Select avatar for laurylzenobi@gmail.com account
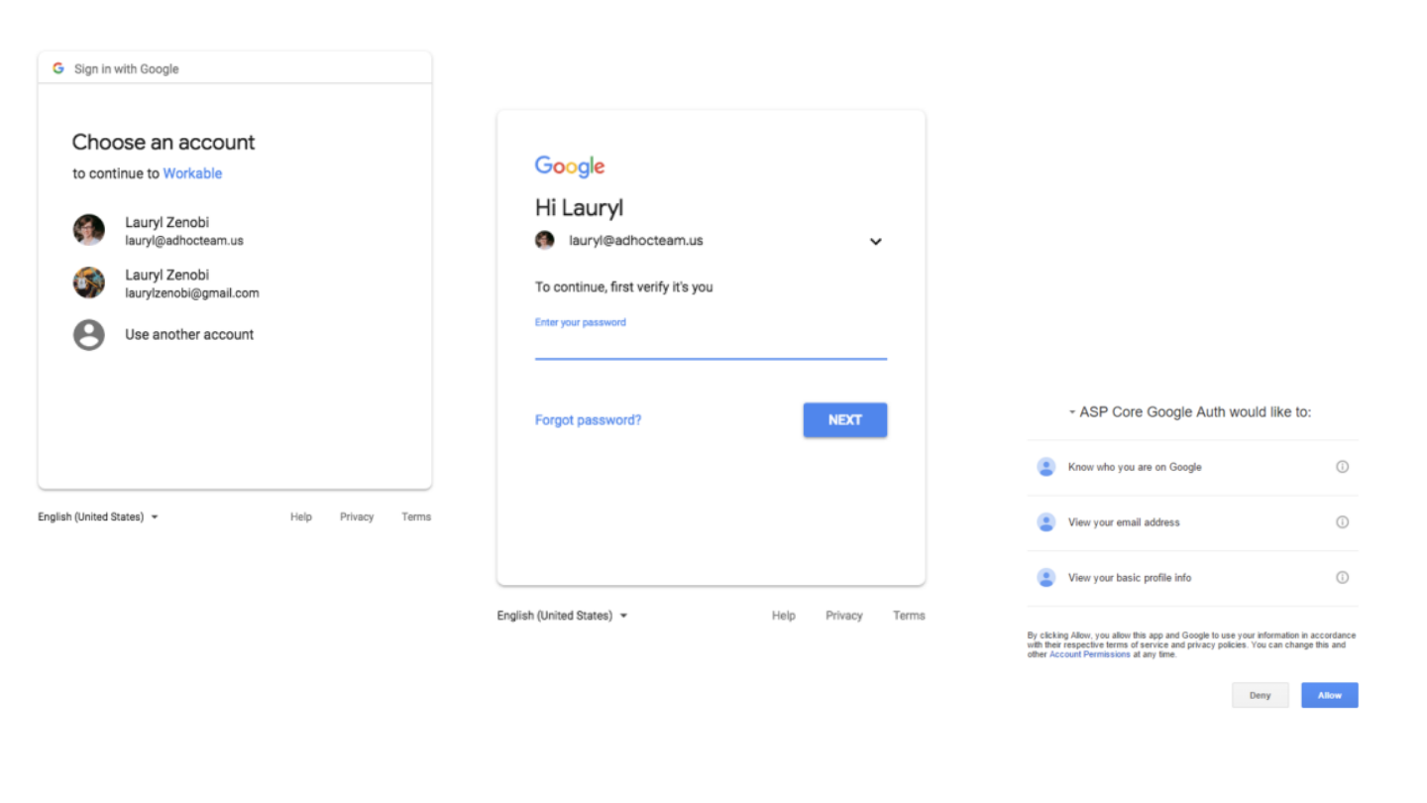Screen dimensions: 1427x803 coord(89,283)
